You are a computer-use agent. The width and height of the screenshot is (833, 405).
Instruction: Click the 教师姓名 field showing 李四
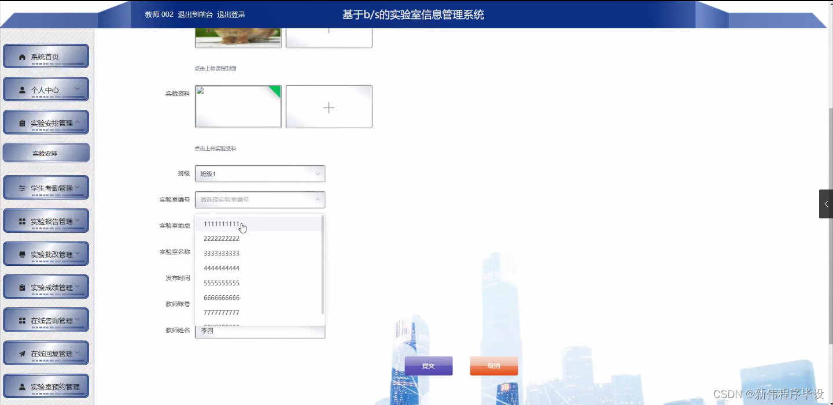(x=260, y=331)
